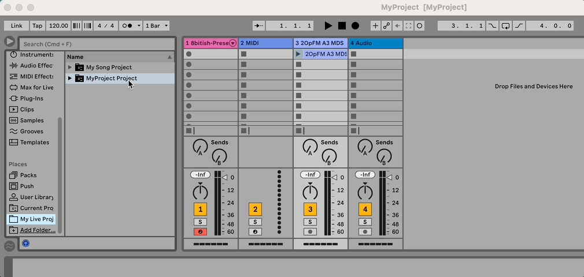The height and width of the screenshot is (277, 584).
Task: Open the Audio Effects browser category
Action: pyautogui.click(x=32, y=65)
